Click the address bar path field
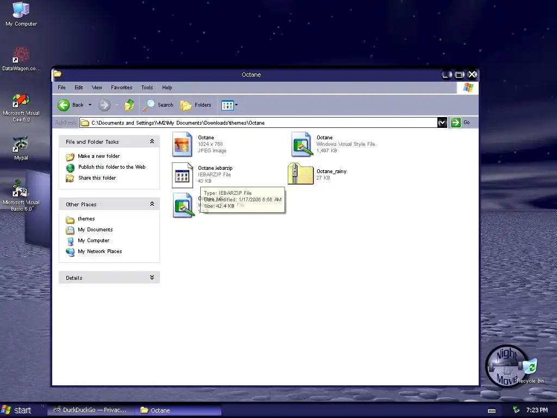Screen dimensions: 557x418 (258, 122)
